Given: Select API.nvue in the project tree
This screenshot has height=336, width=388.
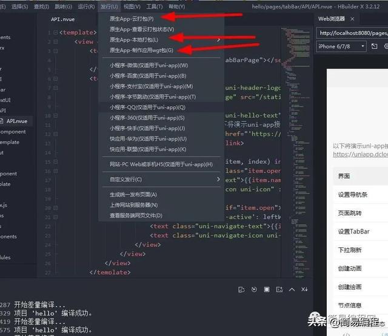Looking at the screenshot, I should (16, 121).
